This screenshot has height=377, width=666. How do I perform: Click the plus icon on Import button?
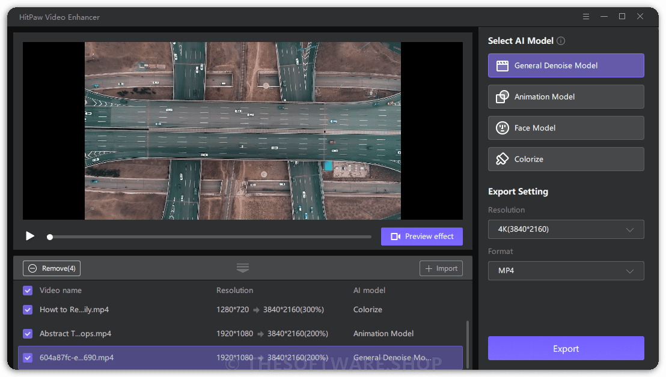429,268
